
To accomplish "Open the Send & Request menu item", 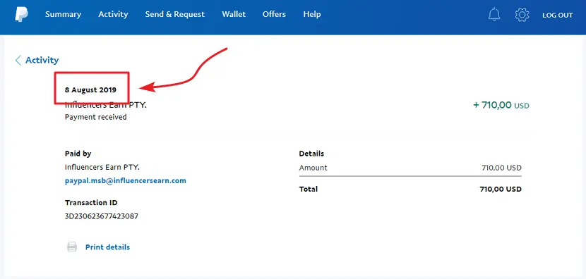I will [175, 14].
